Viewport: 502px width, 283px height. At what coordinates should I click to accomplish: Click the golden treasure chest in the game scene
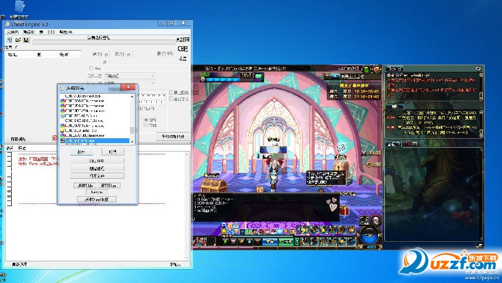214,185
